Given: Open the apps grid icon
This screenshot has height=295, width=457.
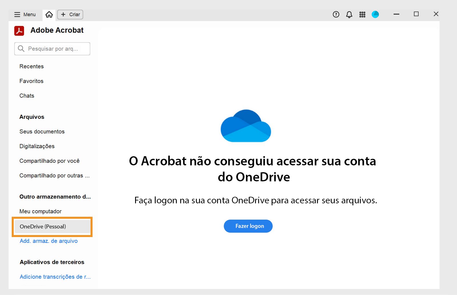Looking at the screenshot, I should [x=362, y=14].
